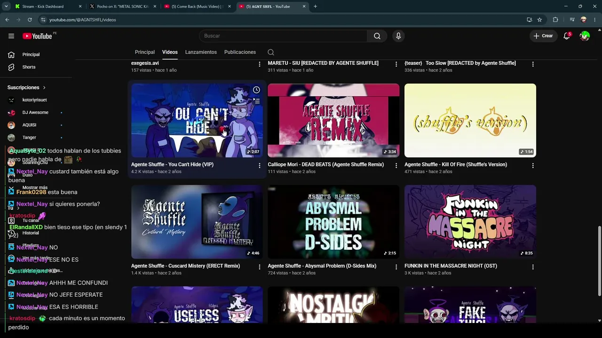
Task: Play the Abysmal Problem D-Sides thumbnail
Action: coord(333,222)
